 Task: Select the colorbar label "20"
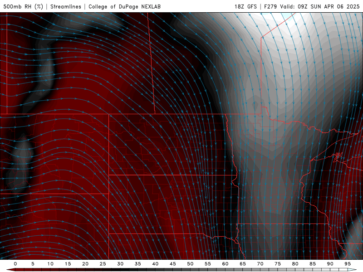85,264
